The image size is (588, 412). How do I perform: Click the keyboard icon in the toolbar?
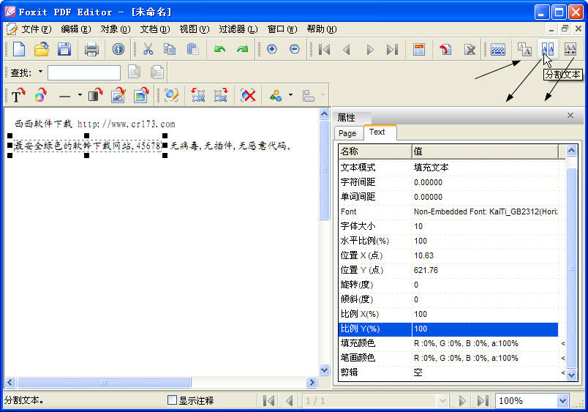click(x=498, y=49)
